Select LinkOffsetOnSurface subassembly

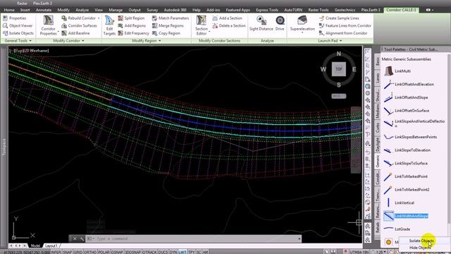pos(407,111)
